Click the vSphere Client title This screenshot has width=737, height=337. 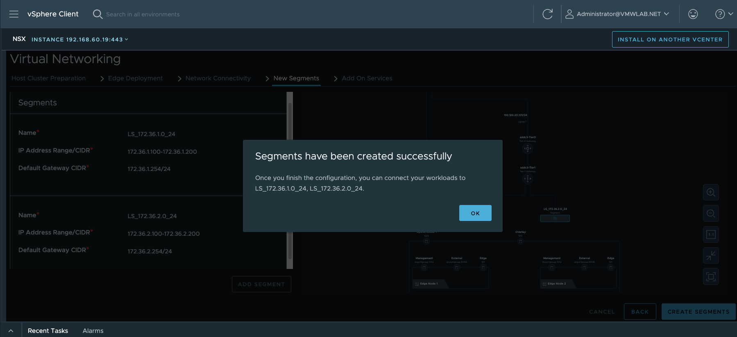[53, 14]
